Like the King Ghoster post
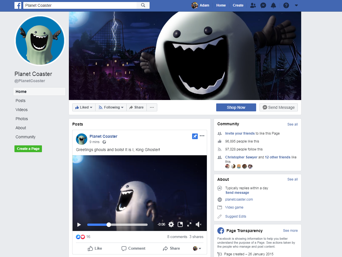342x257 pixels. click(x=95, y=248)
